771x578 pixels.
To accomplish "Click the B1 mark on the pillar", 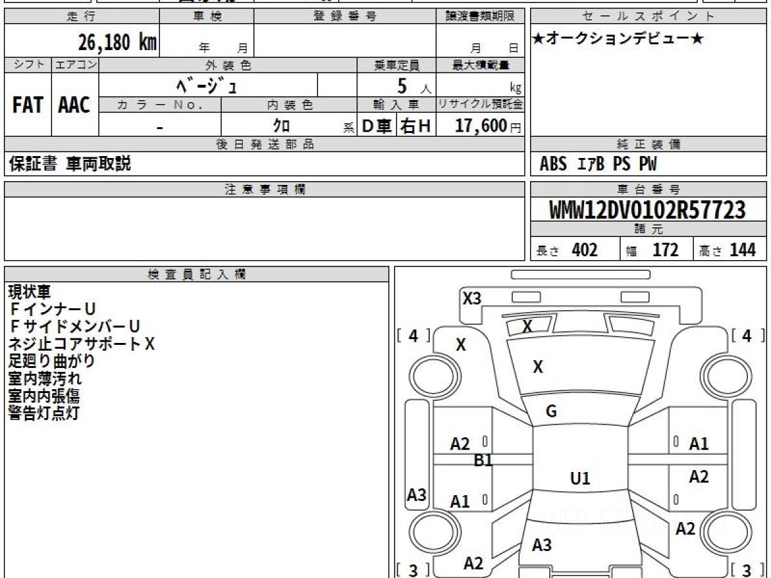I will pyautogui.click(x=483, y=460).
